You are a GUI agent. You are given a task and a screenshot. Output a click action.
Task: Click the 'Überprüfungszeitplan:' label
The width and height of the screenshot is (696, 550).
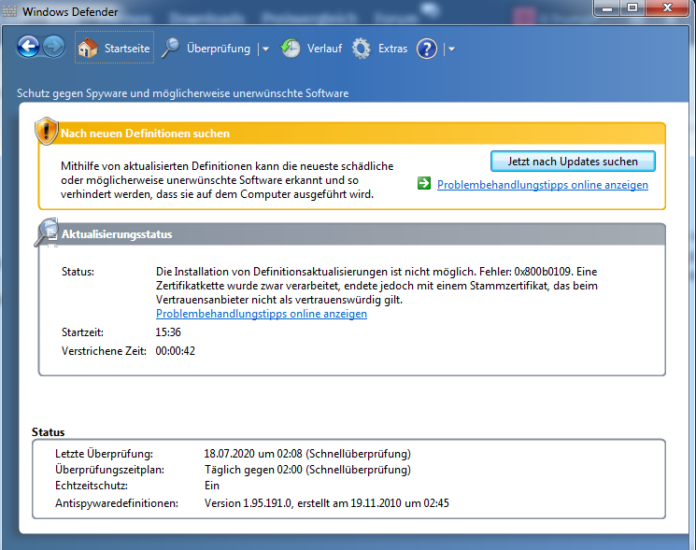(x=109, y=470)
